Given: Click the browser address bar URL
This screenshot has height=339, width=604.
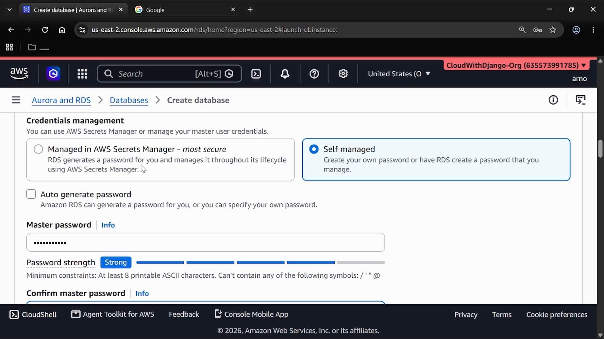Looking at the screenshot, I should pos(214,30).
